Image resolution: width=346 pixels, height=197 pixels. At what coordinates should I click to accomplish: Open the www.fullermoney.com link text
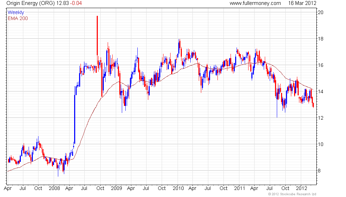click(255, 3)
